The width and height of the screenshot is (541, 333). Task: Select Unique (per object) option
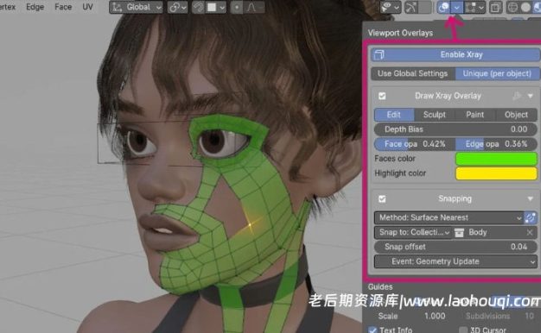tap(497, 73)
